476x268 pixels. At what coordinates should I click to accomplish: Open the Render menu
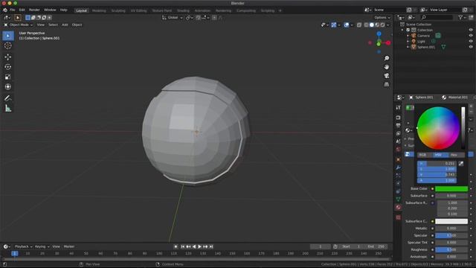[x=34, y=10]
